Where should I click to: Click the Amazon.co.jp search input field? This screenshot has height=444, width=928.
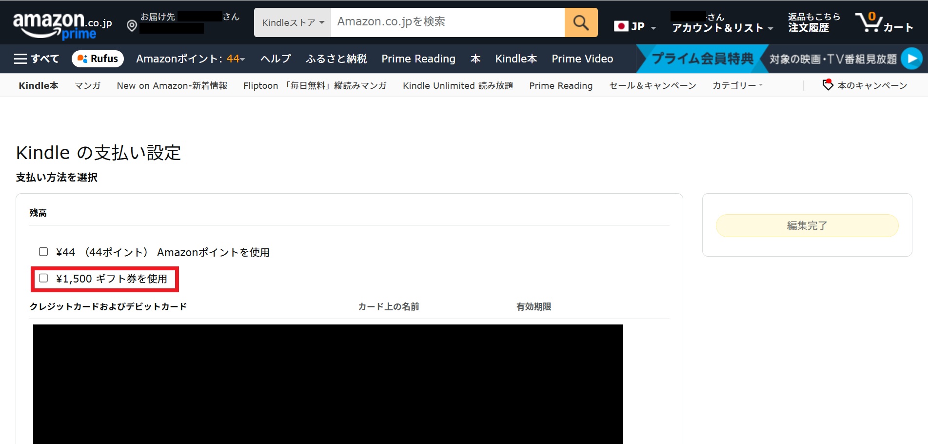coord(447,22)
